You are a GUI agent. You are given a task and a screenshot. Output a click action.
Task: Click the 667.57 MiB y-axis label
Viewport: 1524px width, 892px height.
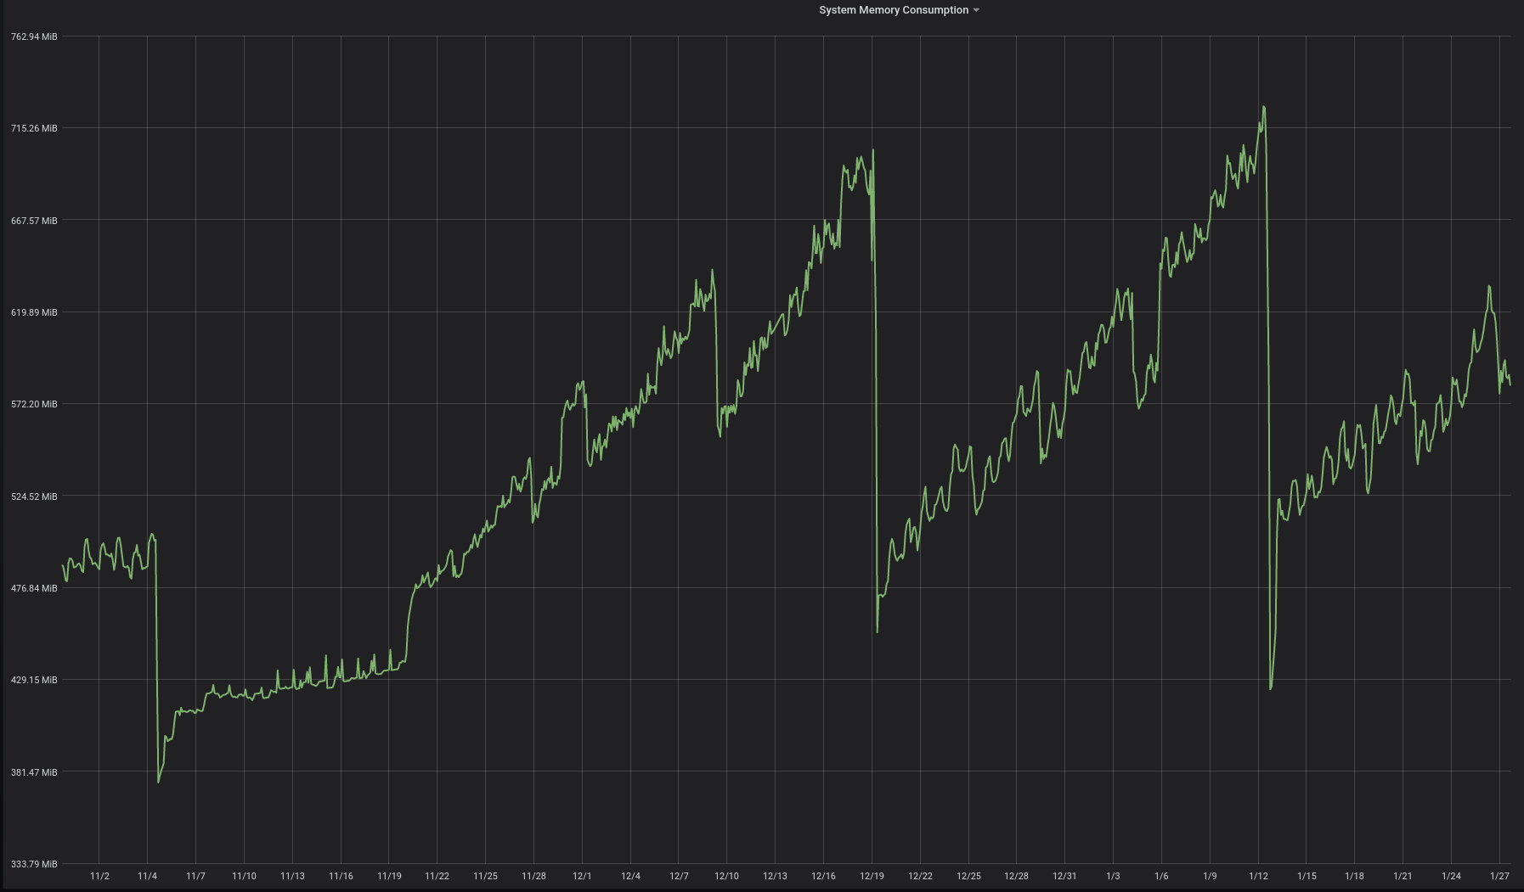34,221
